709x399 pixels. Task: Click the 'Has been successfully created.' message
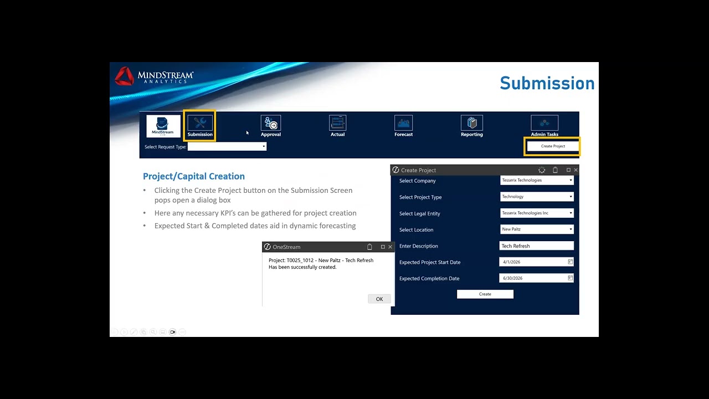302,267
